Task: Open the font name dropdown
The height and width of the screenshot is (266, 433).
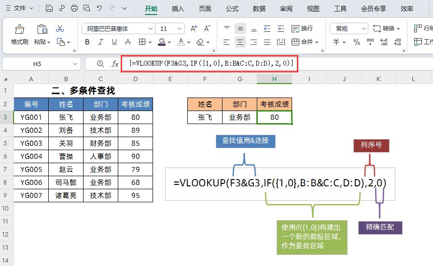Action: point(150,29)
